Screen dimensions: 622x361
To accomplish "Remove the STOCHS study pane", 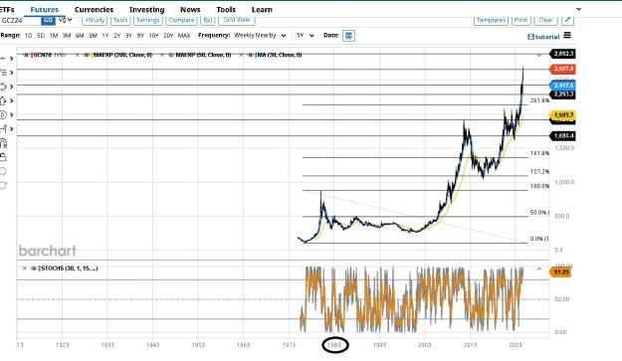I will click(x=25, y=269).
